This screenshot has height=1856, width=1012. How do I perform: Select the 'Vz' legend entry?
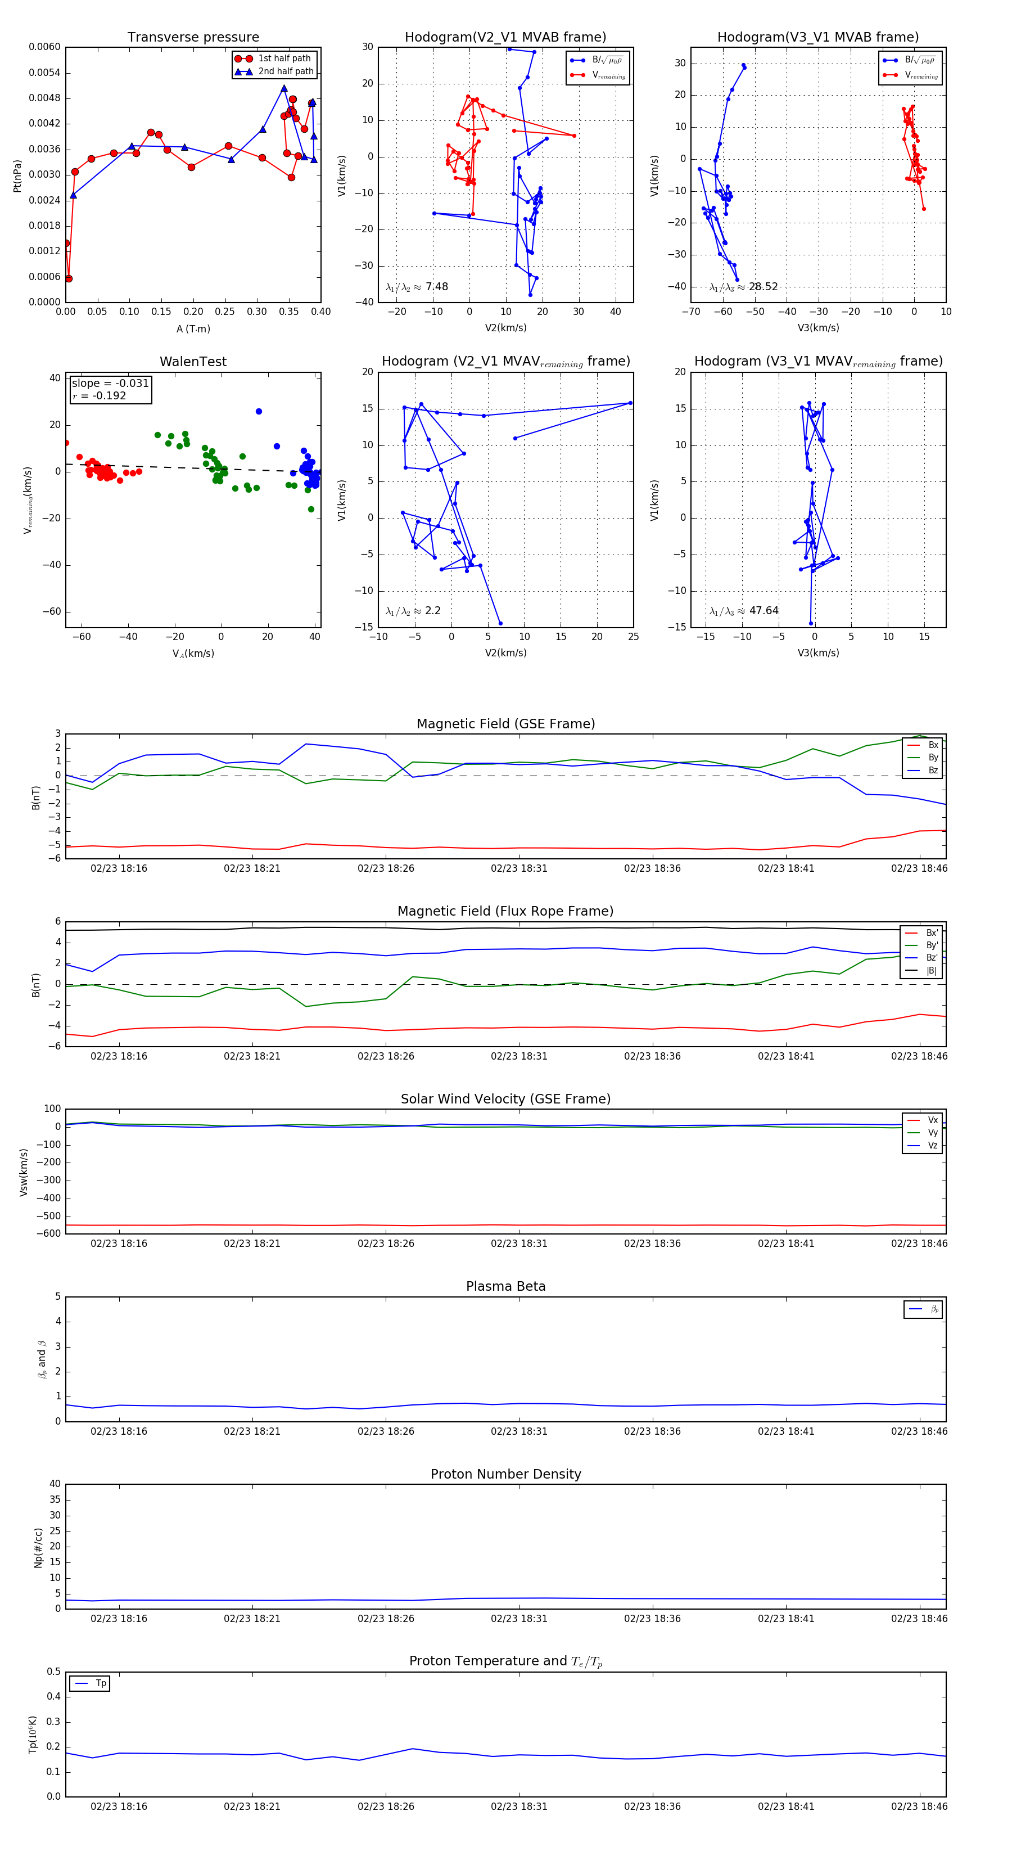[x=923, y=1146]
